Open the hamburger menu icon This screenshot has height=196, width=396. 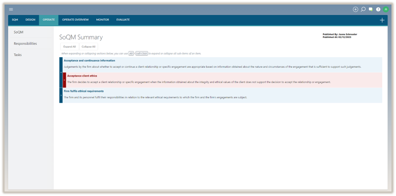pyautogui.click(x=11, y=9)
